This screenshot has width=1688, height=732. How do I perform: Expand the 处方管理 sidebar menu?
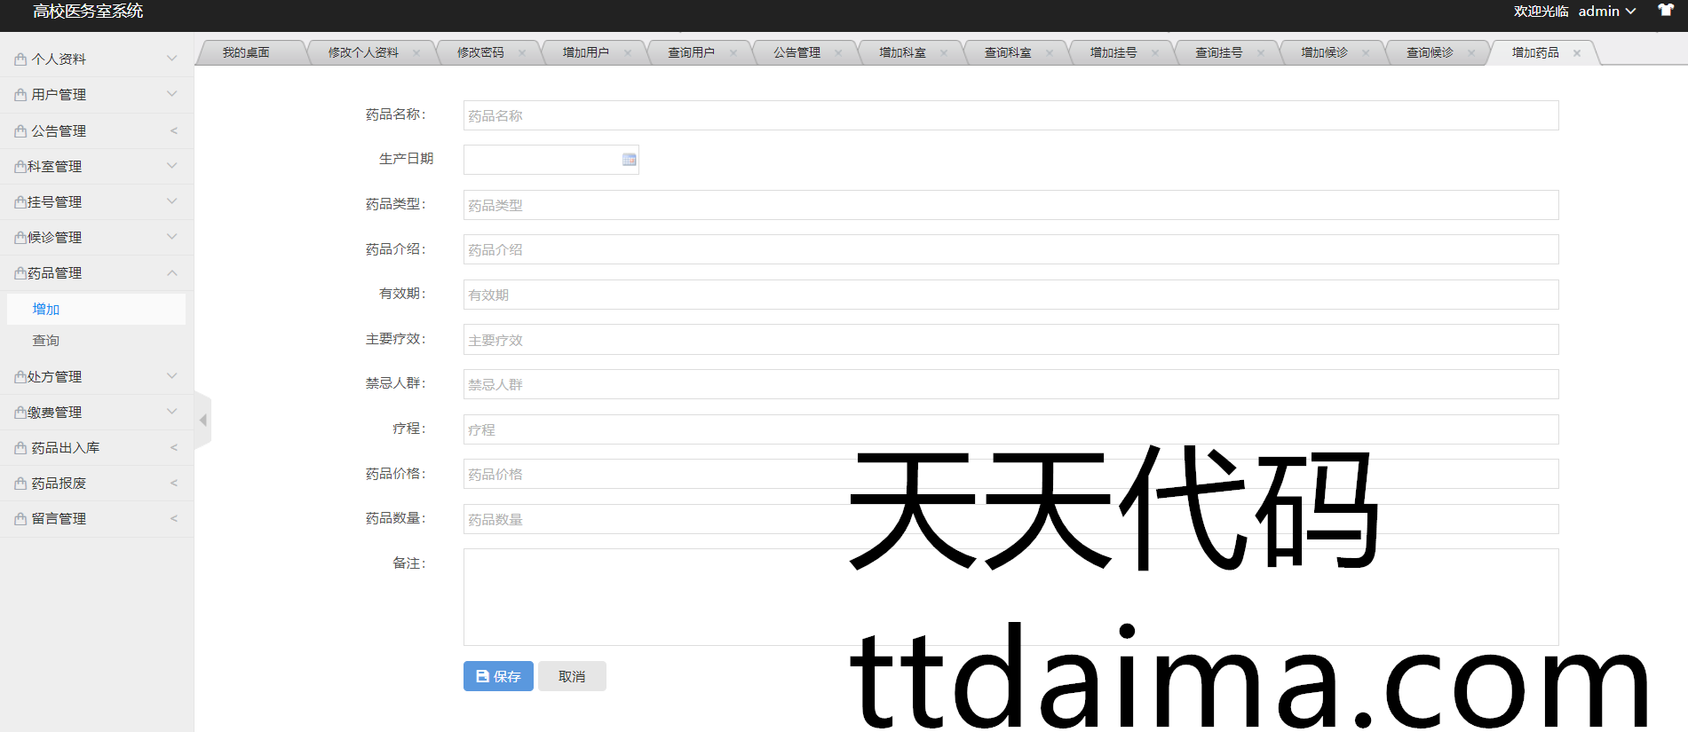[x=96, y=377]
